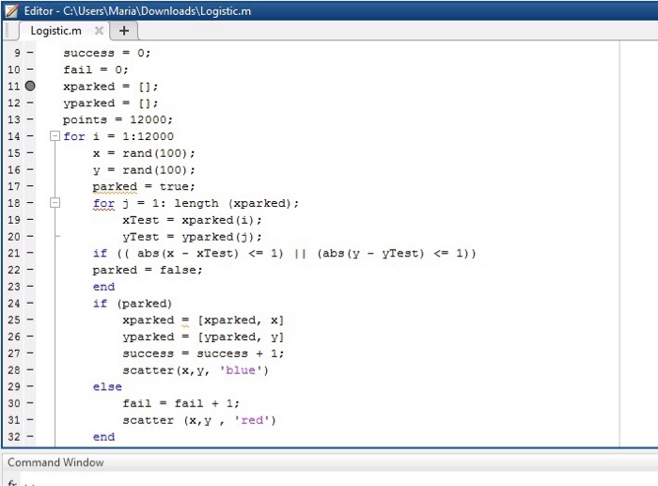
Task: Set breakpoint dash on line 24
Action: [30, 303]
